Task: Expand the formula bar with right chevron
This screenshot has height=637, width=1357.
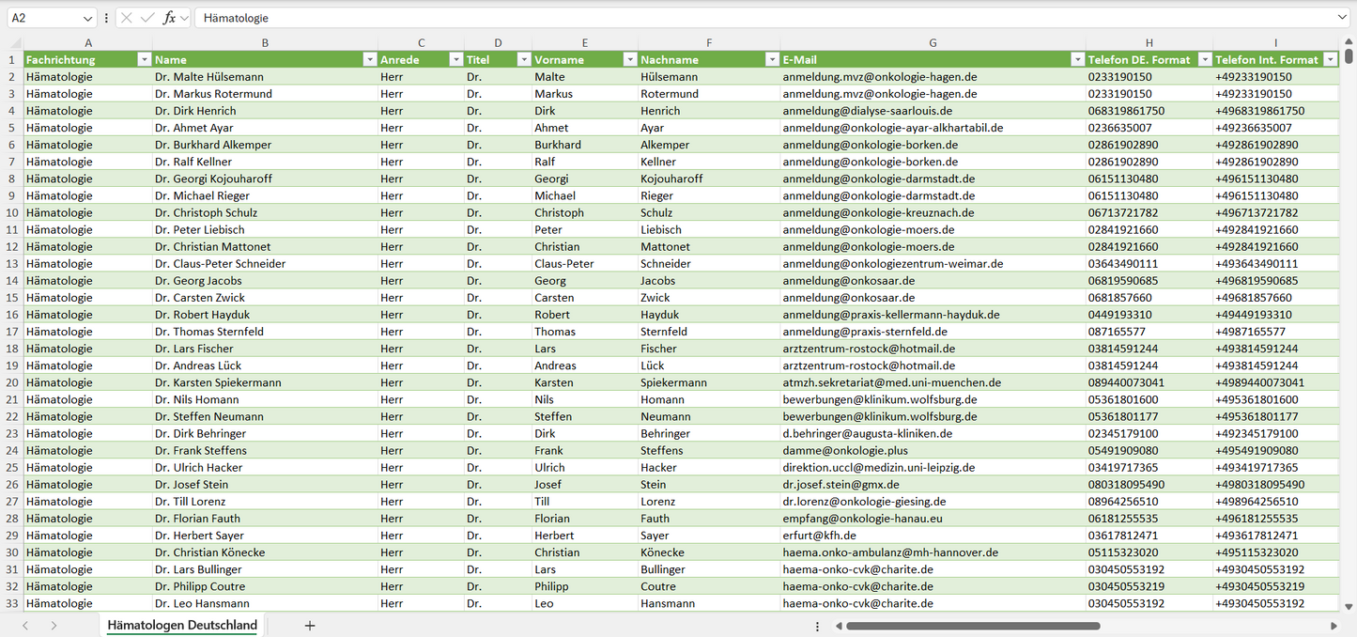Action: click(1342, 18)
